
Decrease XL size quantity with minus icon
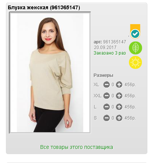(106, 85)
